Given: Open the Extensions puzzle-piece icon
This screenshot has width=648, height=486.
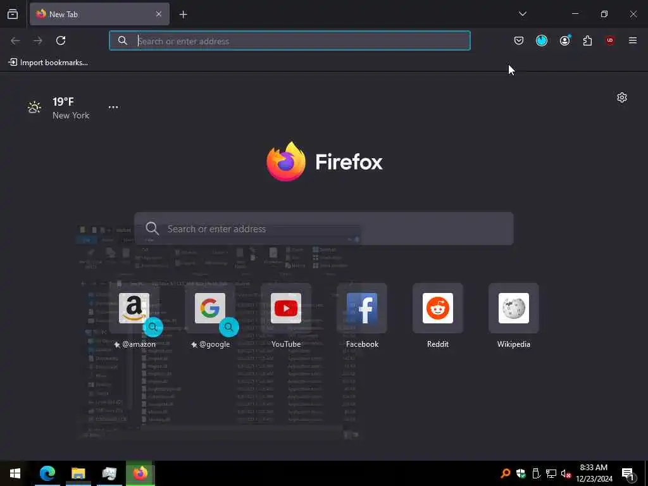Looking at the screenshot, I should pyautogui.click(x=587, y=40).
